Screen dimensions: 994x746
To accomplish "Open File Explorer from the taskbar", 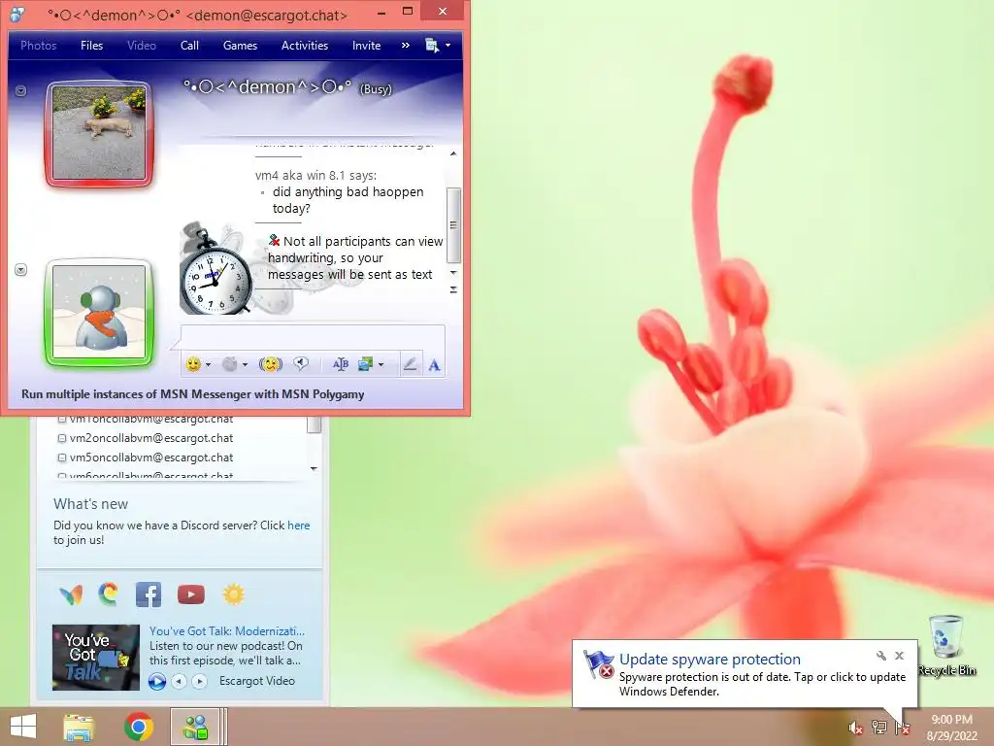I will pos(80,727).
